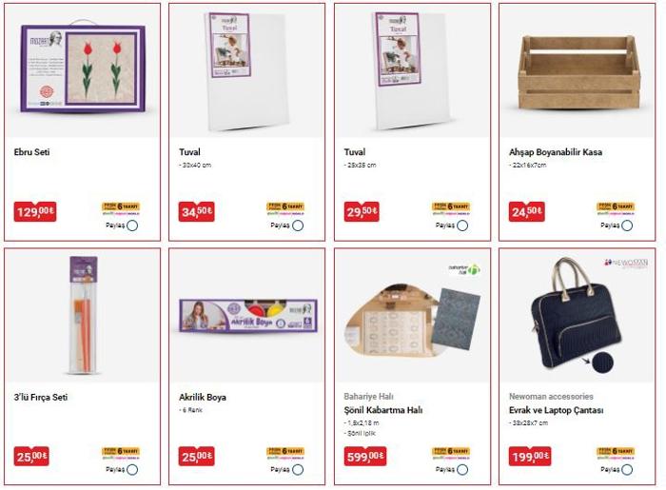
Task: Open the Akrilik Boya product image
Action: [248, 316]
